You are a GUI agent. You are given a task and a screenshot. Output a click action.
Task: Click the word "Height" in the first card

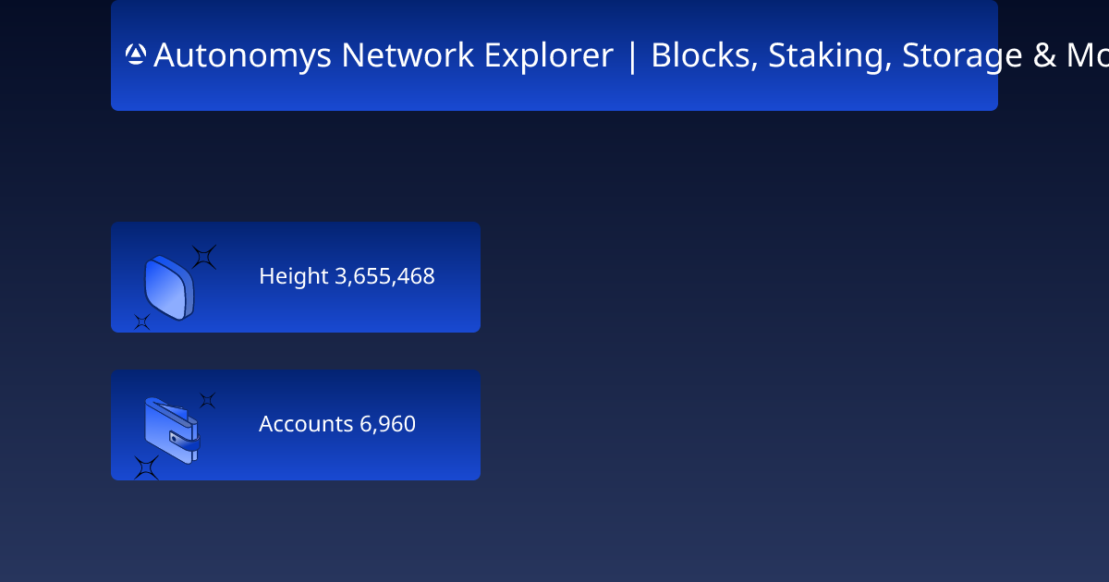294,276
